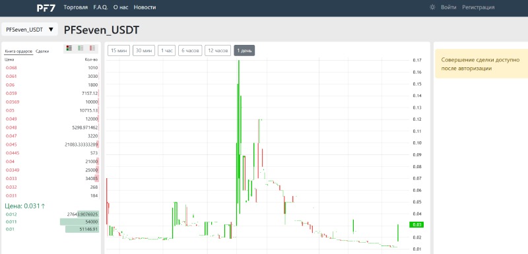Open the PFSeven_USDT pair dropdown

[x=30, y=29]
